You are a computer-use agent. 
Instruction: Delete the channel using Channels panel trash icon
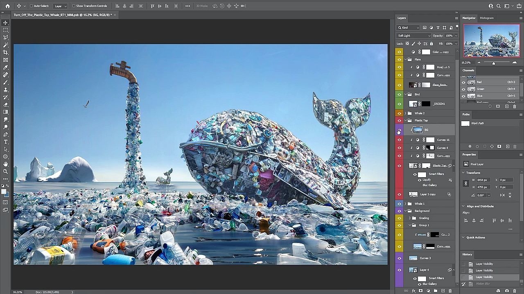click(x=515, y=106)
